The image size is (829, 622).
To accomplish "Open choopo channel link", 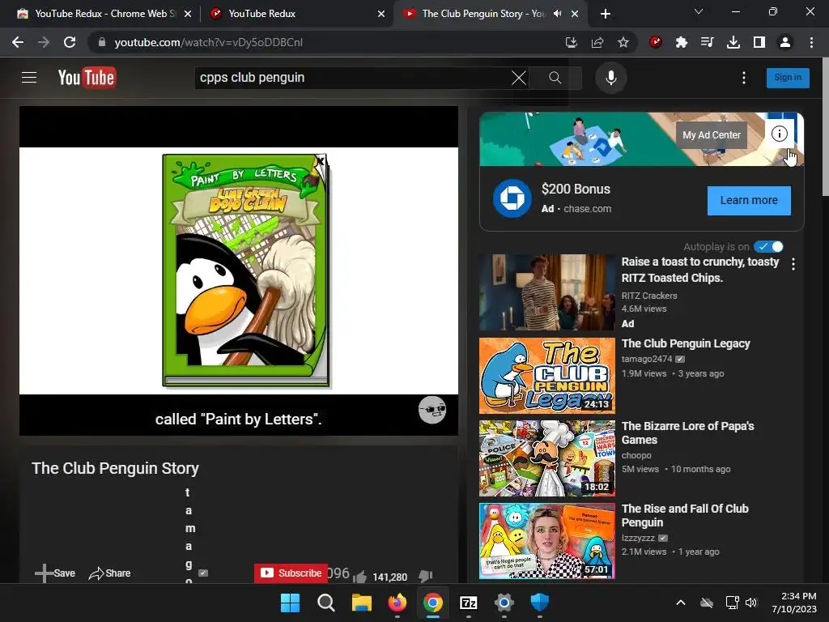I will [636, 455].
